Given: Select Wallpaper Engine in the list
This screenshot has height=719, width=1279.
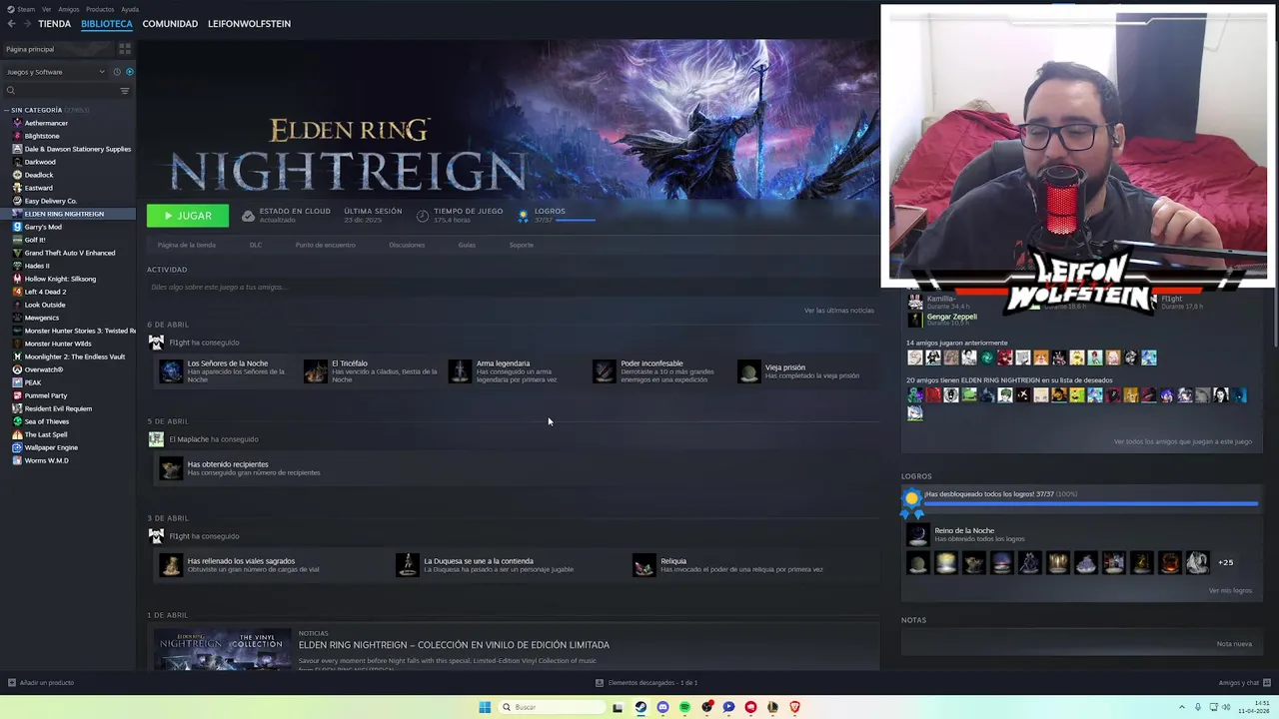Looking at the screenshot, I should 51,447.
